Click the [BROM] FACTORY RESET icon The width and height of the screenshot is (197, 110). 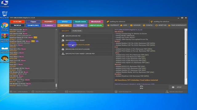click(63, 40)
